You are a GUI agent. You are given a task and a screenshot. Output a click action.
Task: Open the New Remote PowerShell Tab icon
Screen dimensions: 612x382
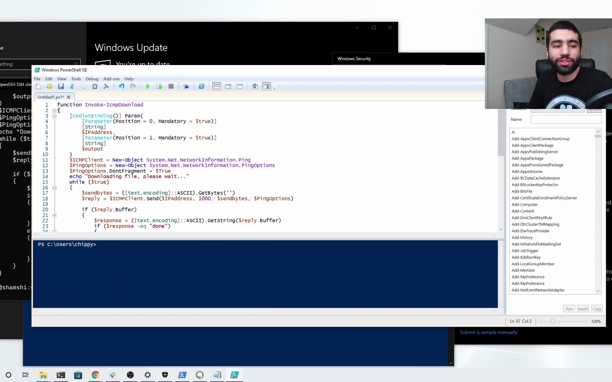[186, 87]
